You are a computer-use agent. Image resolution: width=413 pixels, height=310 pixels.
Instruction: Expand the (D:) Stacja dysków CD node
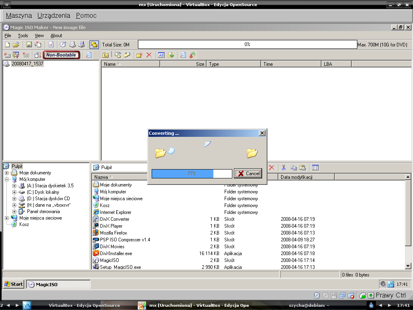[14, 199]
